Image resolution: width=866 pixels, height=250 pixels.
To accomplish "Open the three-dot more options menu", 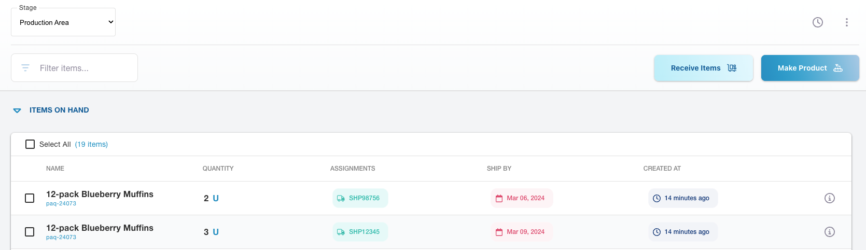I will point(847,22).
